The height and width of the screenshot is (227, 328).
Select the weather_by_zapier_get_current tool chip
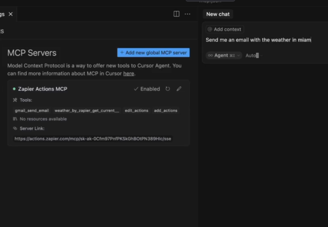[x=87, y=110]
